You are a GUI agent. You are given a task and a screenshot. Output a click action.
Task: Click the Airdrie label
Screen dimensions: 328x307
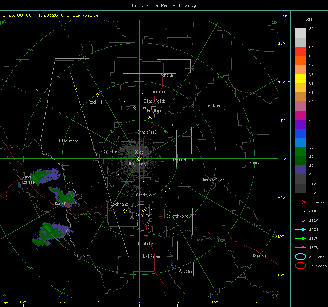click(x=144, y=195)
